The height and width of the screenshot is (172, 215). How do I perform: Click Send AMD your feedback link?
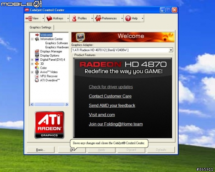pos(112,106)
